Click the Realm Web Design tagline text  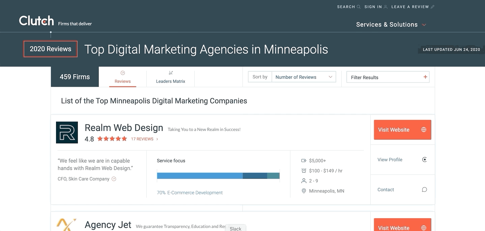point(204,129)
